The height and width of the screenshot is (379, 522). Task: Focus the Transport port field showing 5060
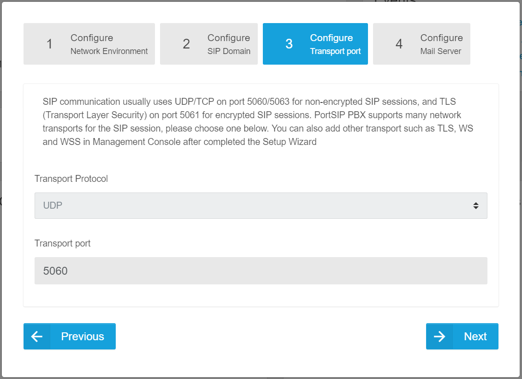click(x=261, y=271)
